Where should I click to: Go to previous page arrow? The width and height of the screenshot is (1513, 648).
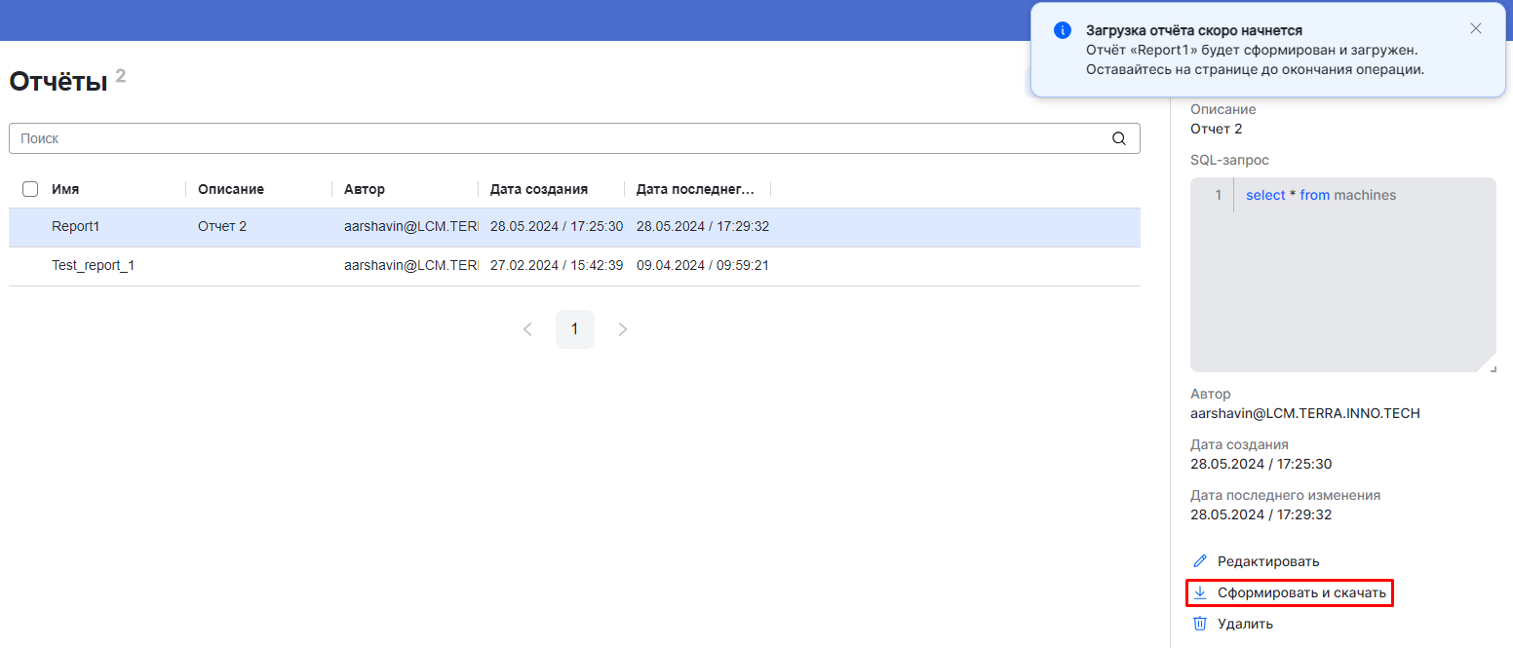coord(527,329)
